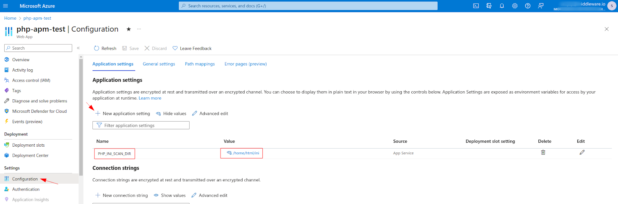Click the Filter application settings field
This screenshot has width=618, height=204.
[141, 125]
